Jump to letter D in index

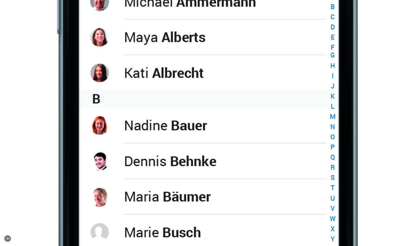point(333,27)
